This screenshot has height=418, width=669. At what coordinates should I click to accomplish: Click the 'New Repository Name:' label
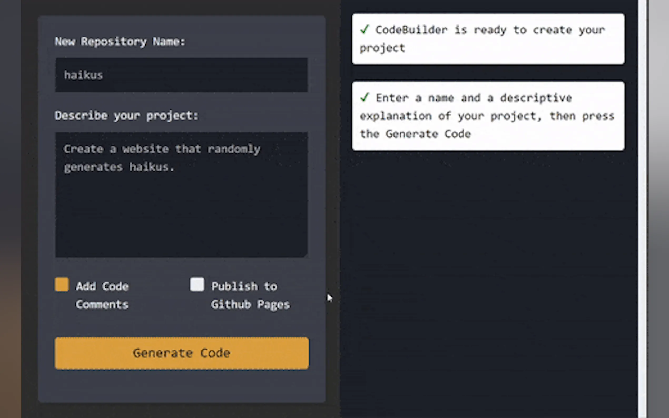tap(120, 42)
